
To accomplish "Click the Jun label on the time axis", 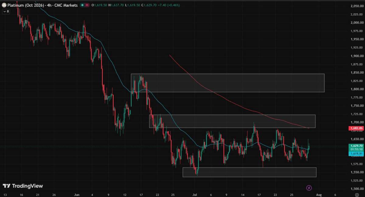I will [x=77, y=195].
